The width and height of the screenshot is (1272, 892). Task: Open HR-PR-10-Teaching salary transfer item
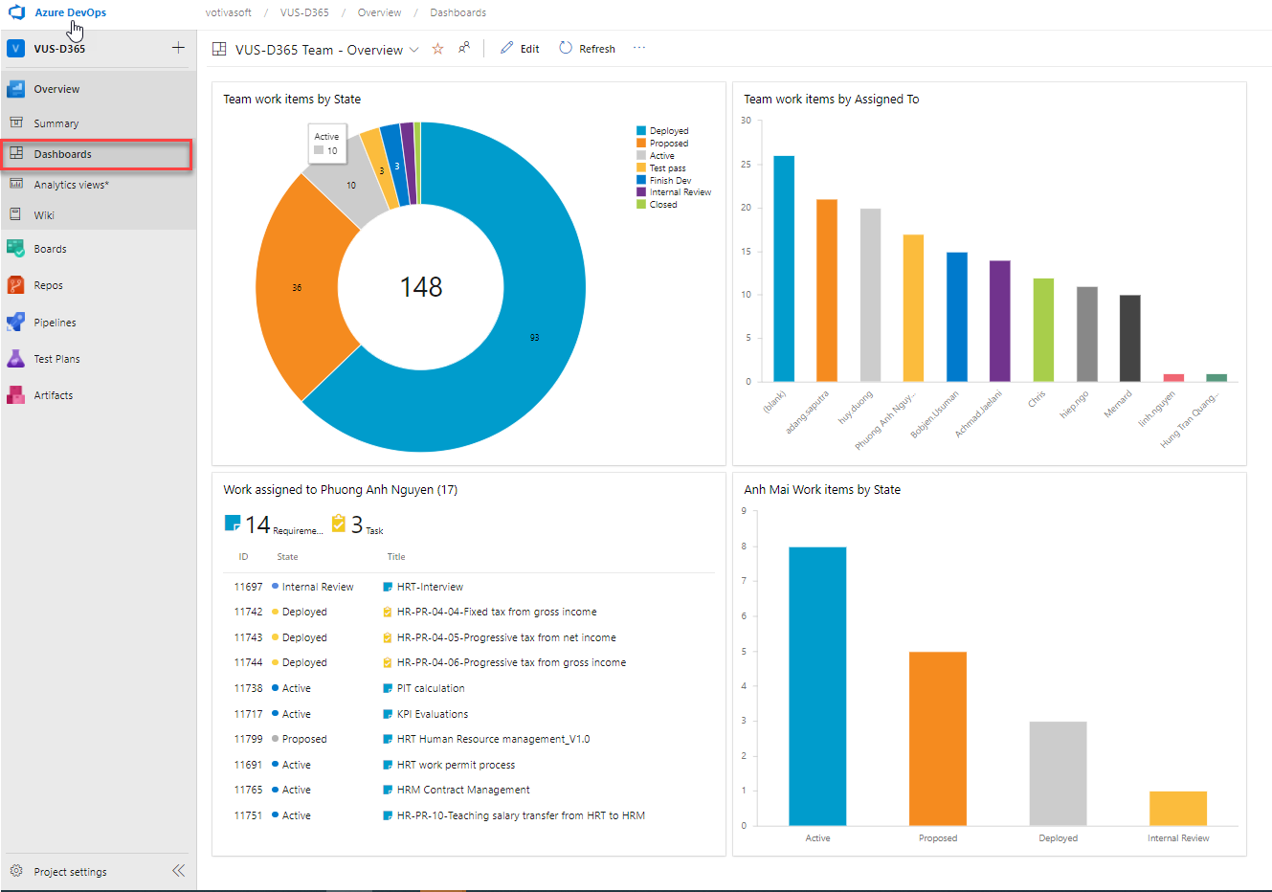(521, 815)
